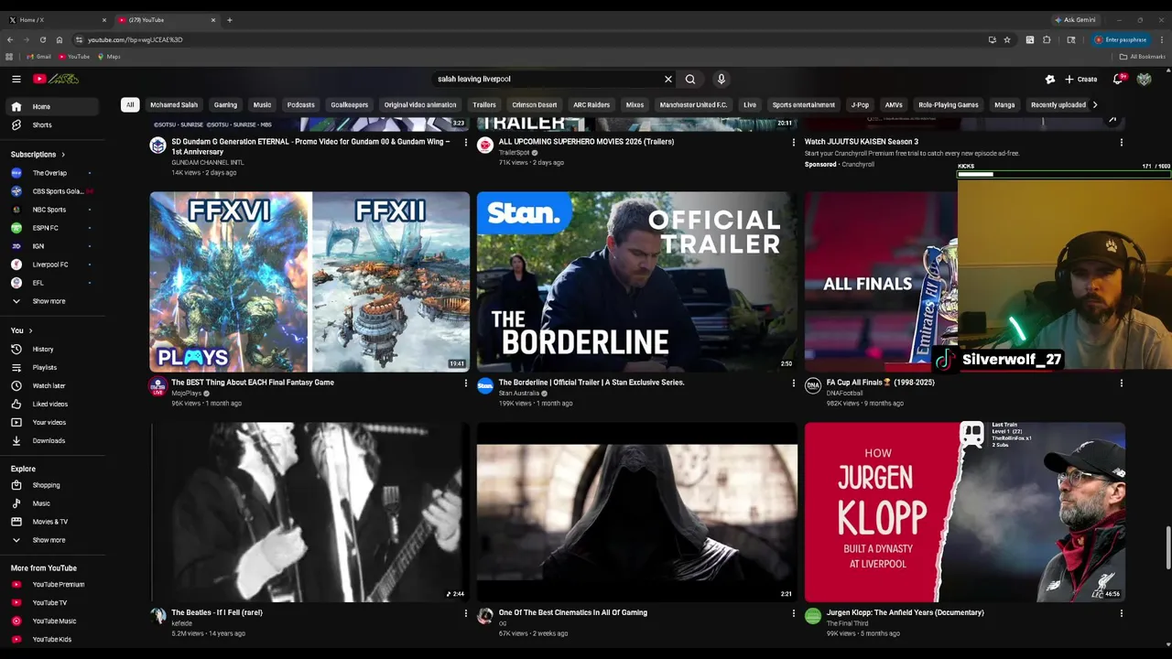1172x659 pixels.
Task: Open Liked videos in the sidebar
Action: 52,404
